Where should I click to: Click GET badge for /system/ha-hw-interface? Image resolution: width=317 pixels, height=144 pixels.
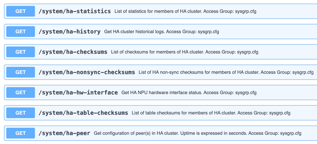[21, 93]
